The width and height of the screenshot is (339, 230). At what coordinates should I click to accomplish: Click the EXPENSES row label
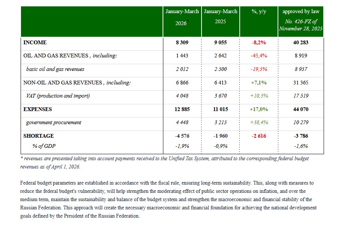(37, 110)
